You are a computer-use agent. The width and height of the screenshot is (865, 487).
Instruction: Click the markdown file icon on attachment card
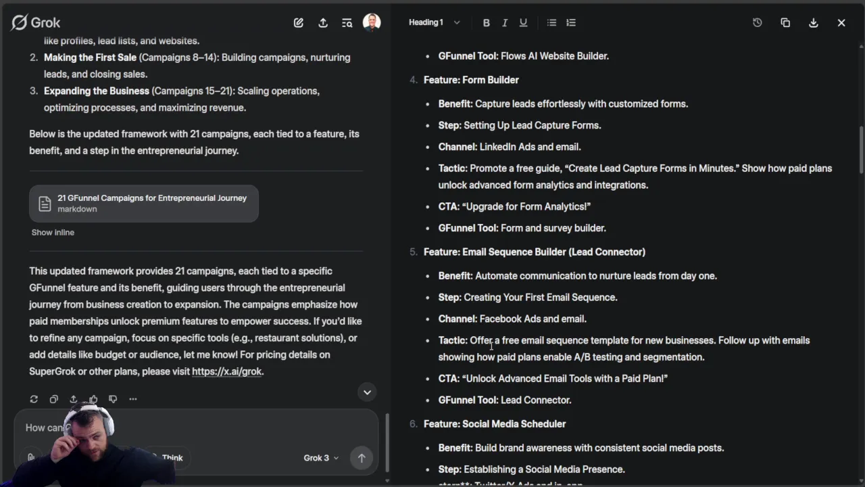45,204
